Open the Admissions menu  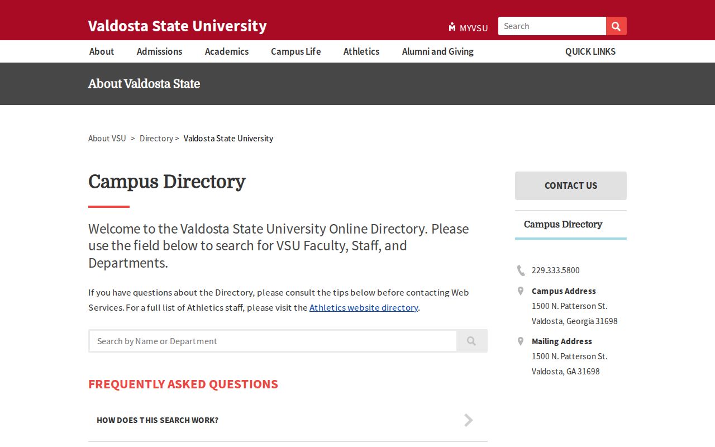(x=159, y=51)
